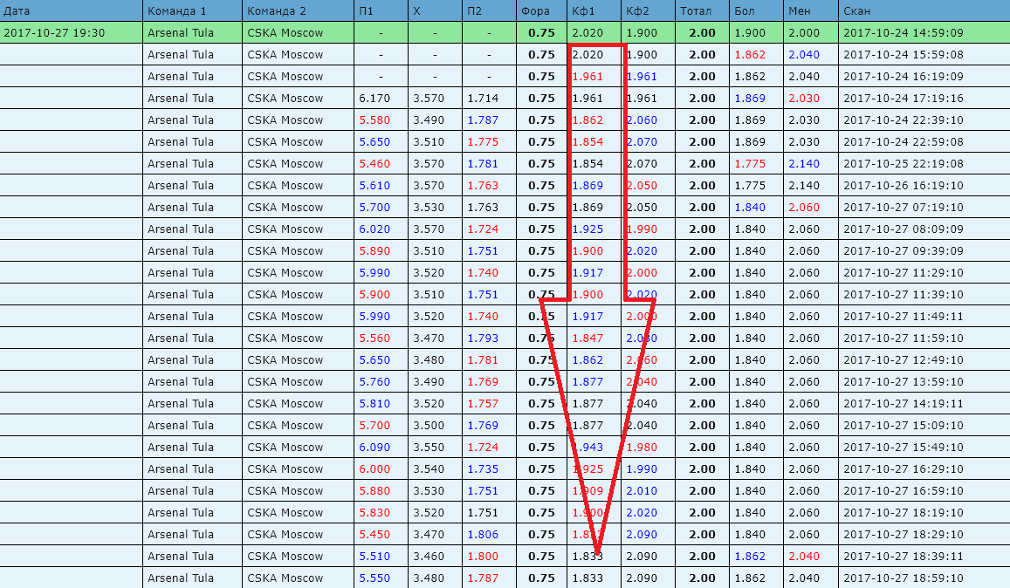Click the П1 odds value 6.000

coord(374,469)
